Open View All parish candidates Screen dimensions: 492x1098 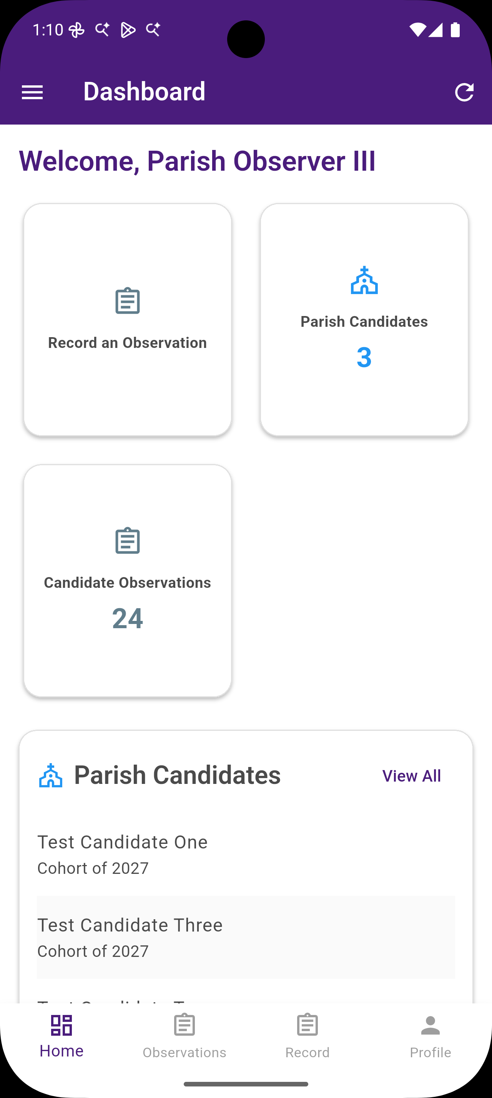click(x=412, y=776)
